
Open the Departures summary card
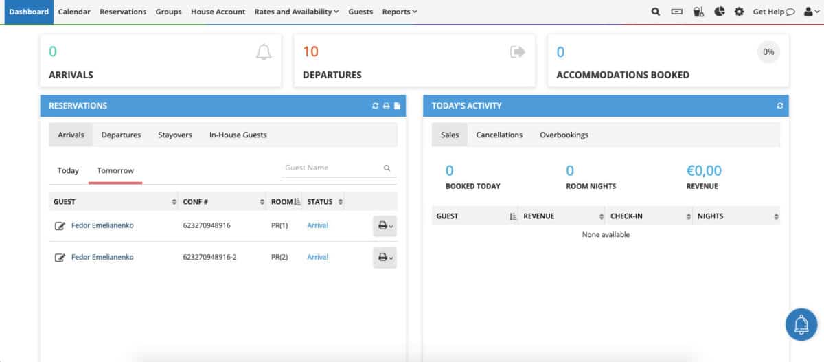click(x=415, y=60)
